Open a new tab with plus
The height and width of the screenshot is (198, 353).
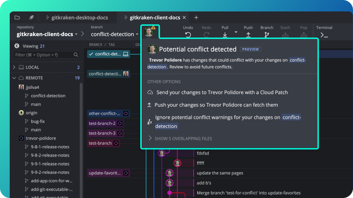click(x=196, y=18)
